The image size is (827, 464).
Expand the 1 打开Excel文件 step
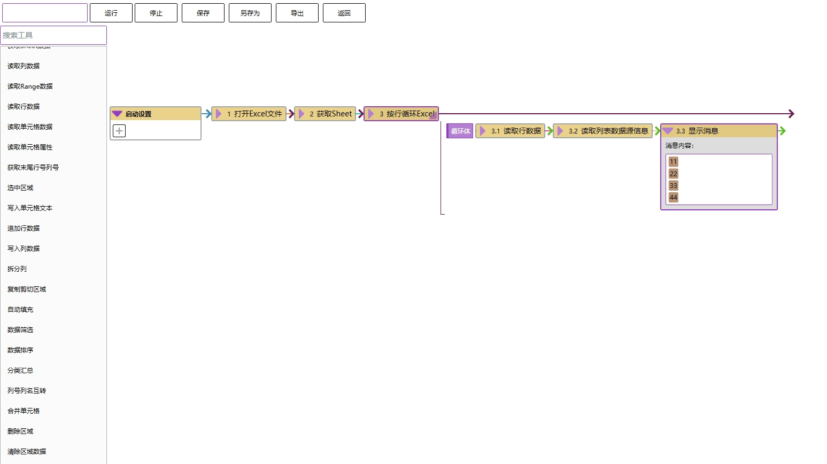(x=219, y=114)
